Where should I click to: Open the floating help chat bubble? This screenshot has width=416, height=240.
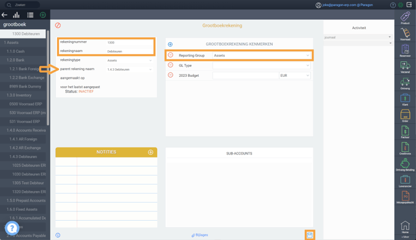tap(12, 228)
